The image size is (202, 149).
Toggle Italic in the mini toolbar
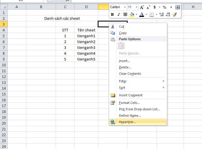[x=119, y=15]
